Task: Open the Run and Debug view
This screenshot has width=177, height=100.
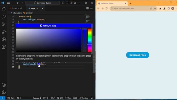Action: click(4, 32)
